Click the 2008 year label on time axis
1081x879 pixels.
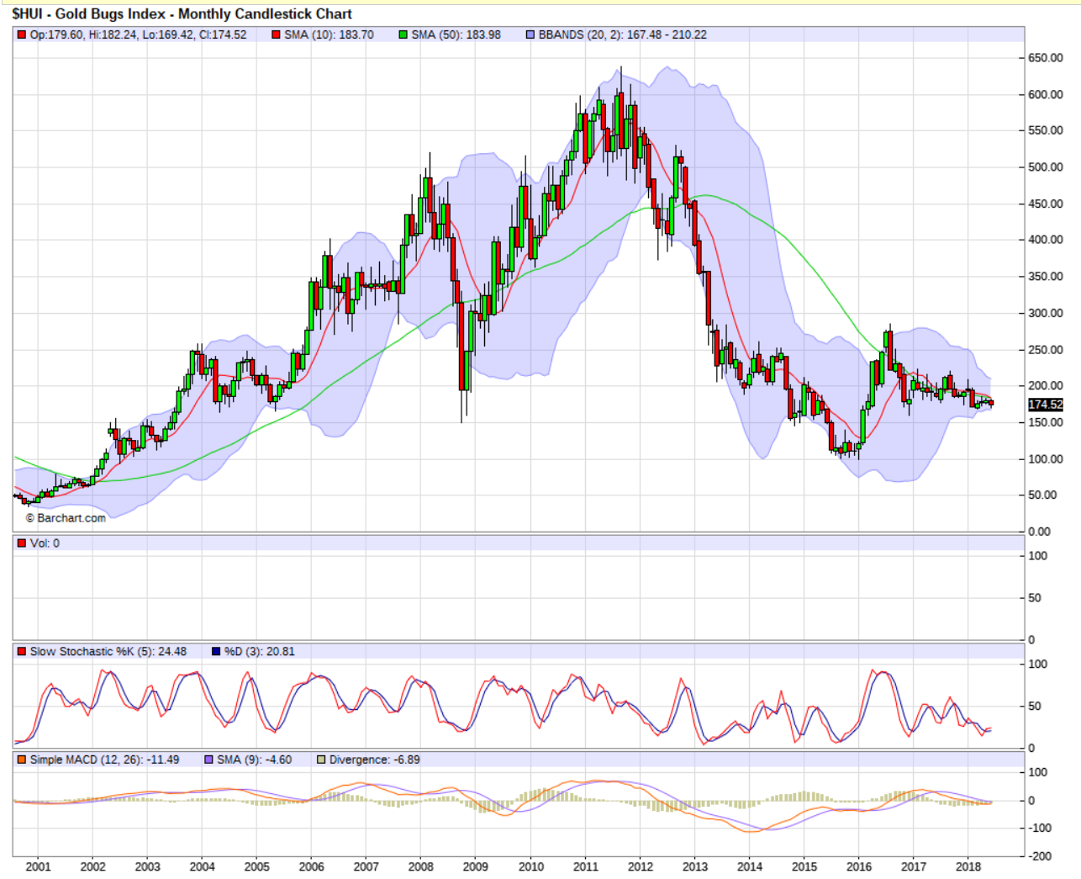coord(421,867)
